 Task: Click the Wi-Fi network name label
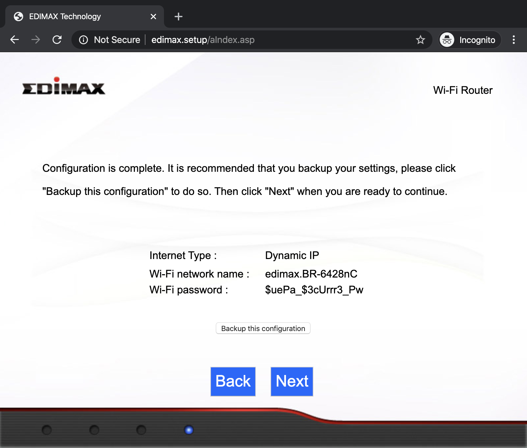point(199,274)
